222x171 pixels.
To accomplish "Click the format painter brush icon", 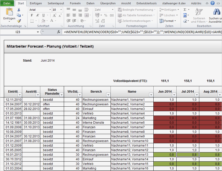I will tap(19, 21).
